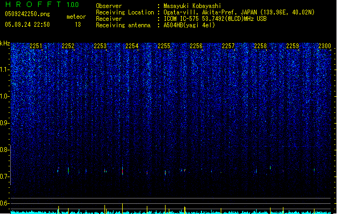Click the Observer label

pyautogui.click(x=109, y=6)
